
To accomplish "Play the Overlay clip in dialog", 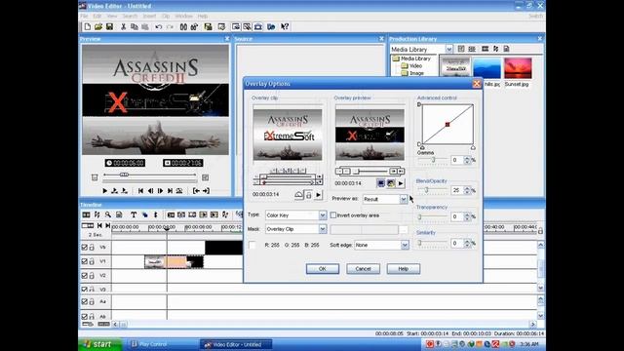I will coord(318,195).
